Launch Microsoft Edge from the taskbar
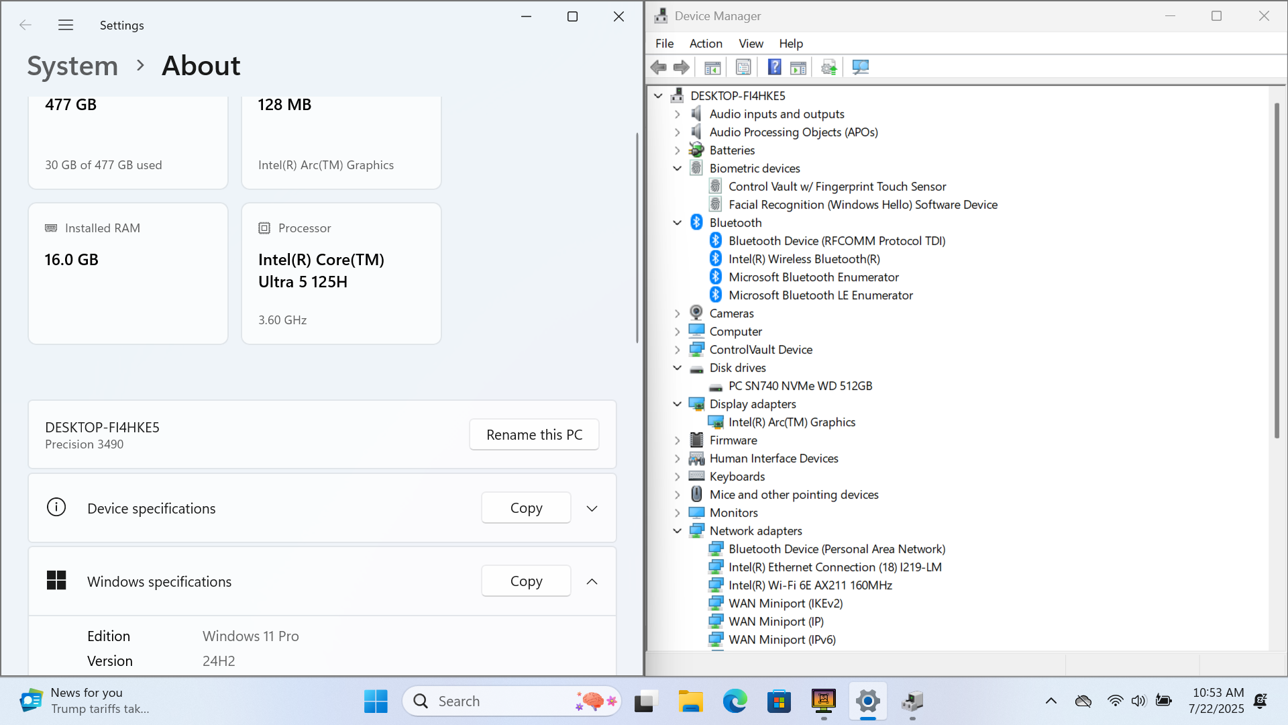The height and width of the screenshot is (725, 1288). click(x=735, y=701)
